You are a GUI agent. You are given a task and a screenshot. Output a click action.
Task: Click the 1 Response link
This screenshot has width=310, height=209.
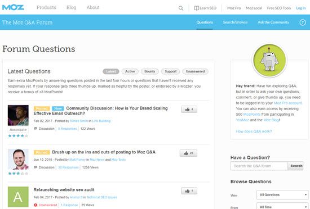click(69, 205)
